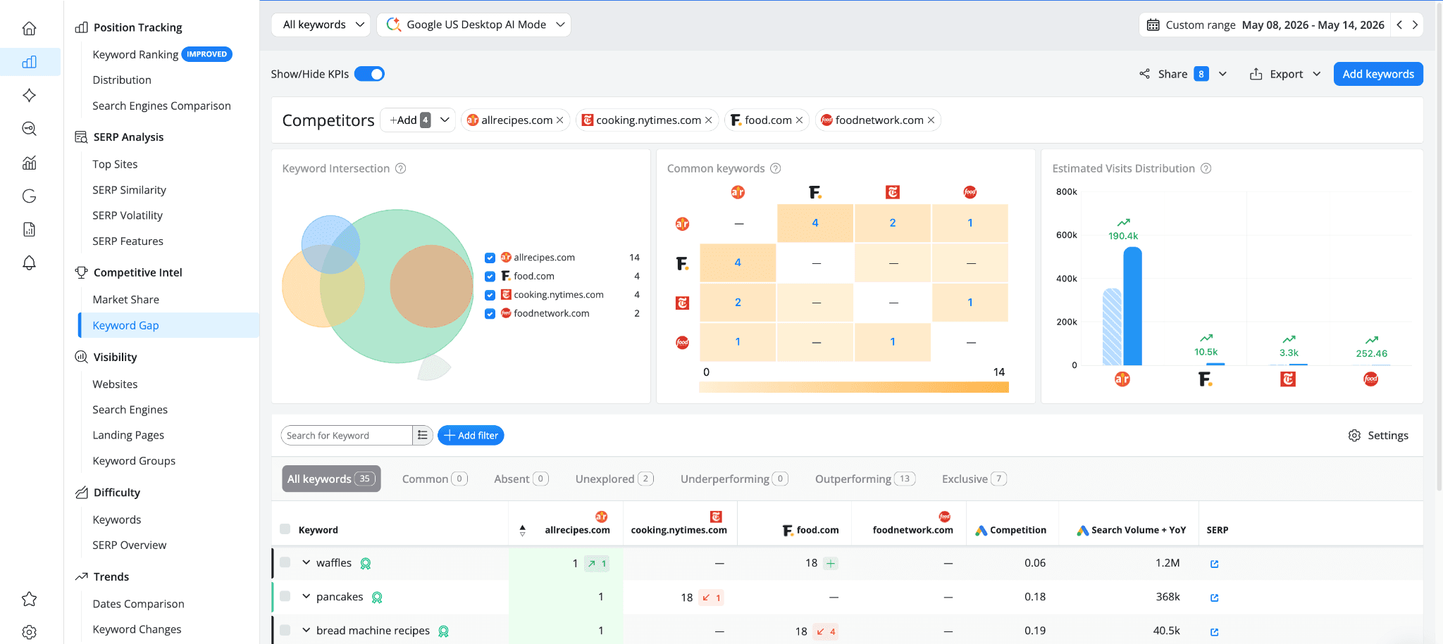Open the alerts bell rail icon
Screen dimensions: 1443x644
pos(29,263)
